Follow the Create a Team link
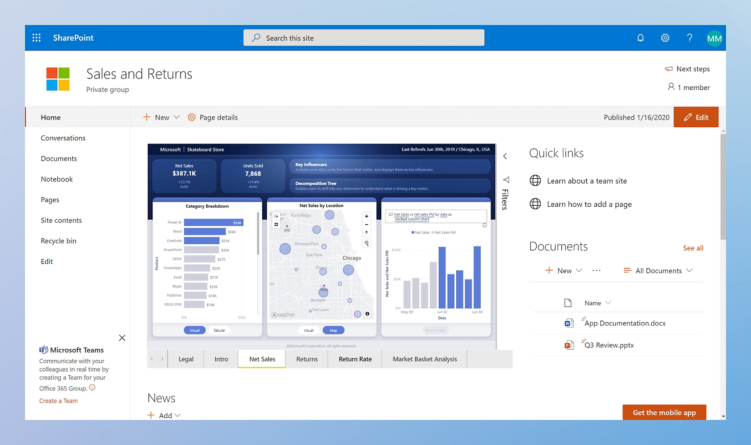The height and width of the screenshot is (445, 751). (58, 401)
